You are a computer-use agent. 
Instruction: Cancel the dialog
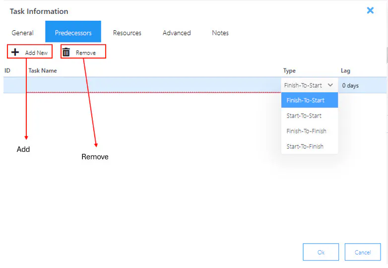coord(363,252)
